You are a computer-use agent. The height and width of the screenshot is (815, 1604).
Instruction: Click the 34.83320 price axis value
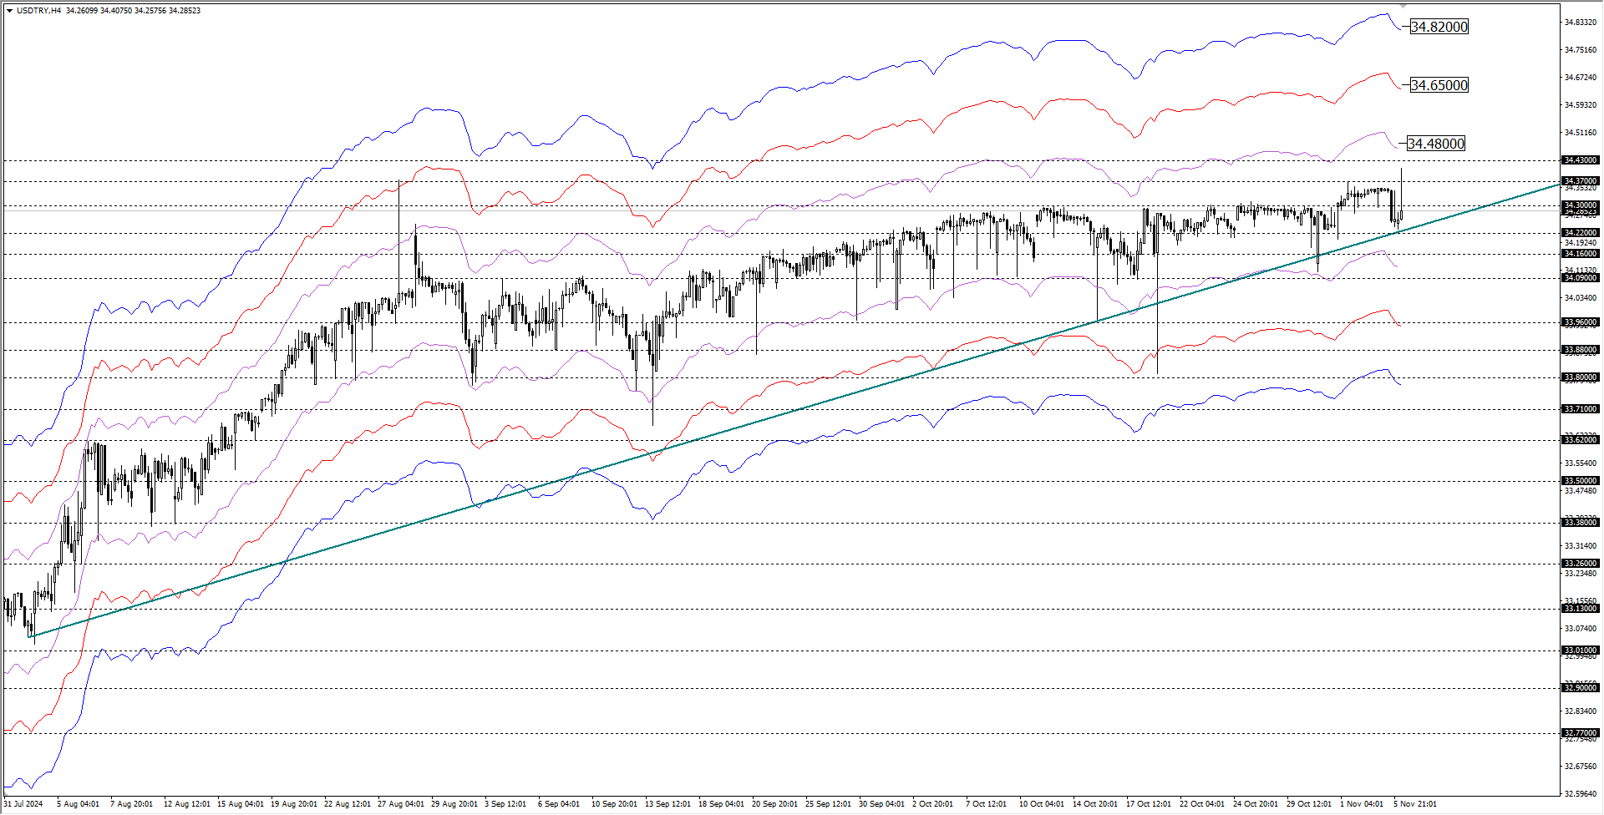click(x=1581, y=23)
